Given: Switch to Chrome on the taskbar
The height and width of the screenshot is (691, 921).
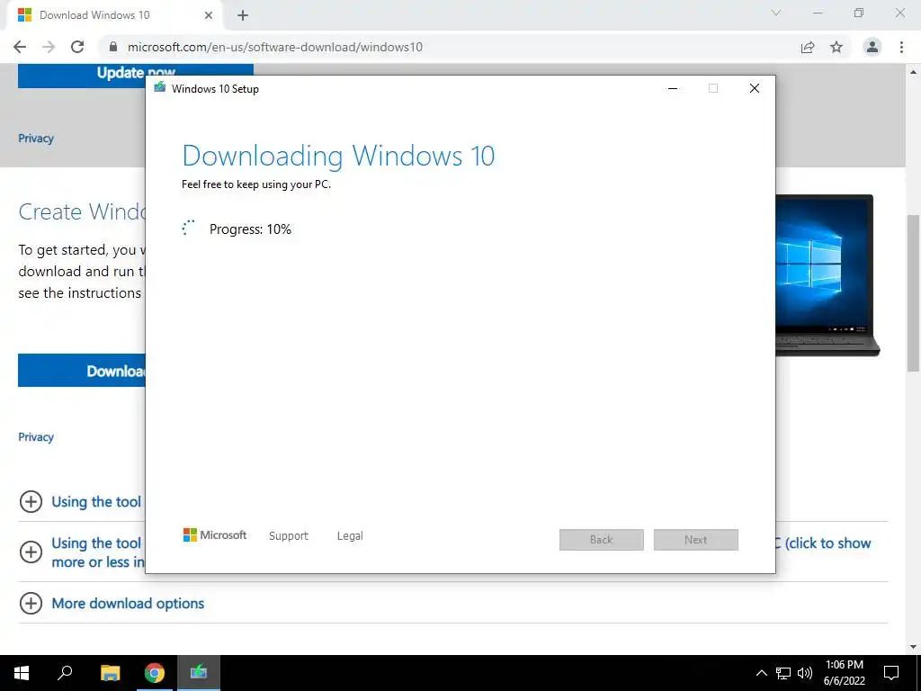Looking at the screenshot, I should click(155, 673).
